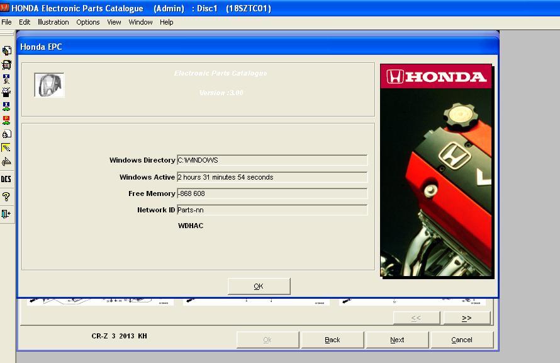
Task: Go to next illustrations with >> button
Action: [467, 318]
